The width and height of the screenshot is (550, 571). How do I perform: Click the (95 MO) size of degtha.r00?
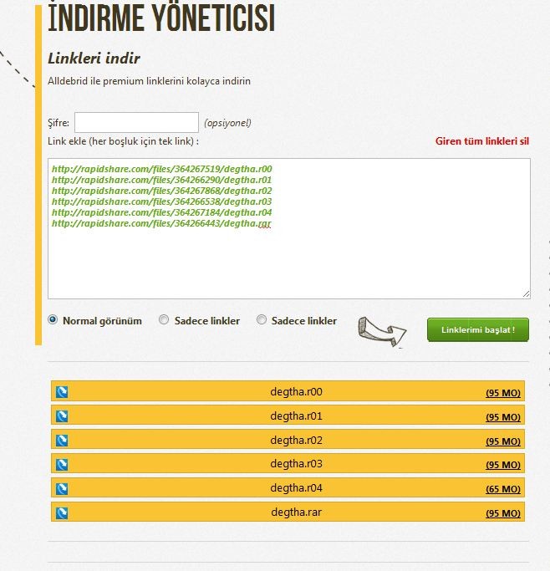click(x=503, y=393)
